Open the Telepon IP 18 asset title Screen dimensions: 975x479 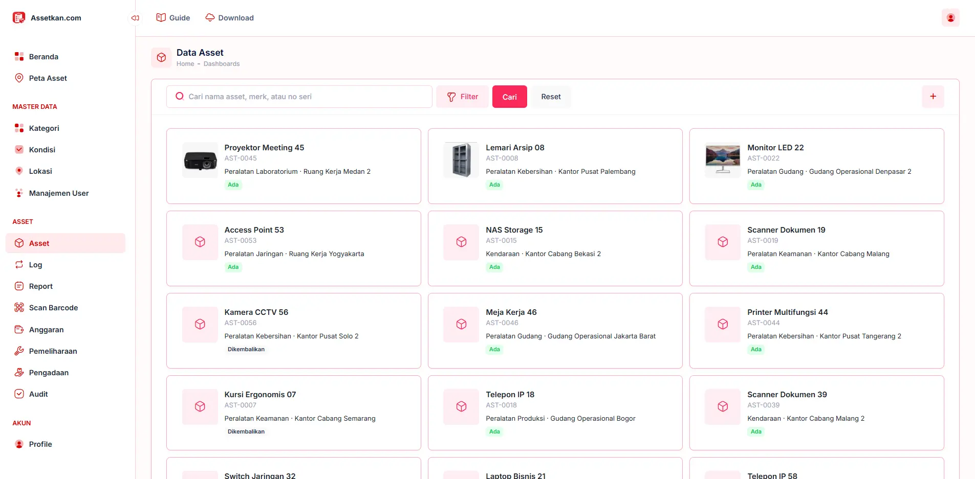tap(510, 395)
